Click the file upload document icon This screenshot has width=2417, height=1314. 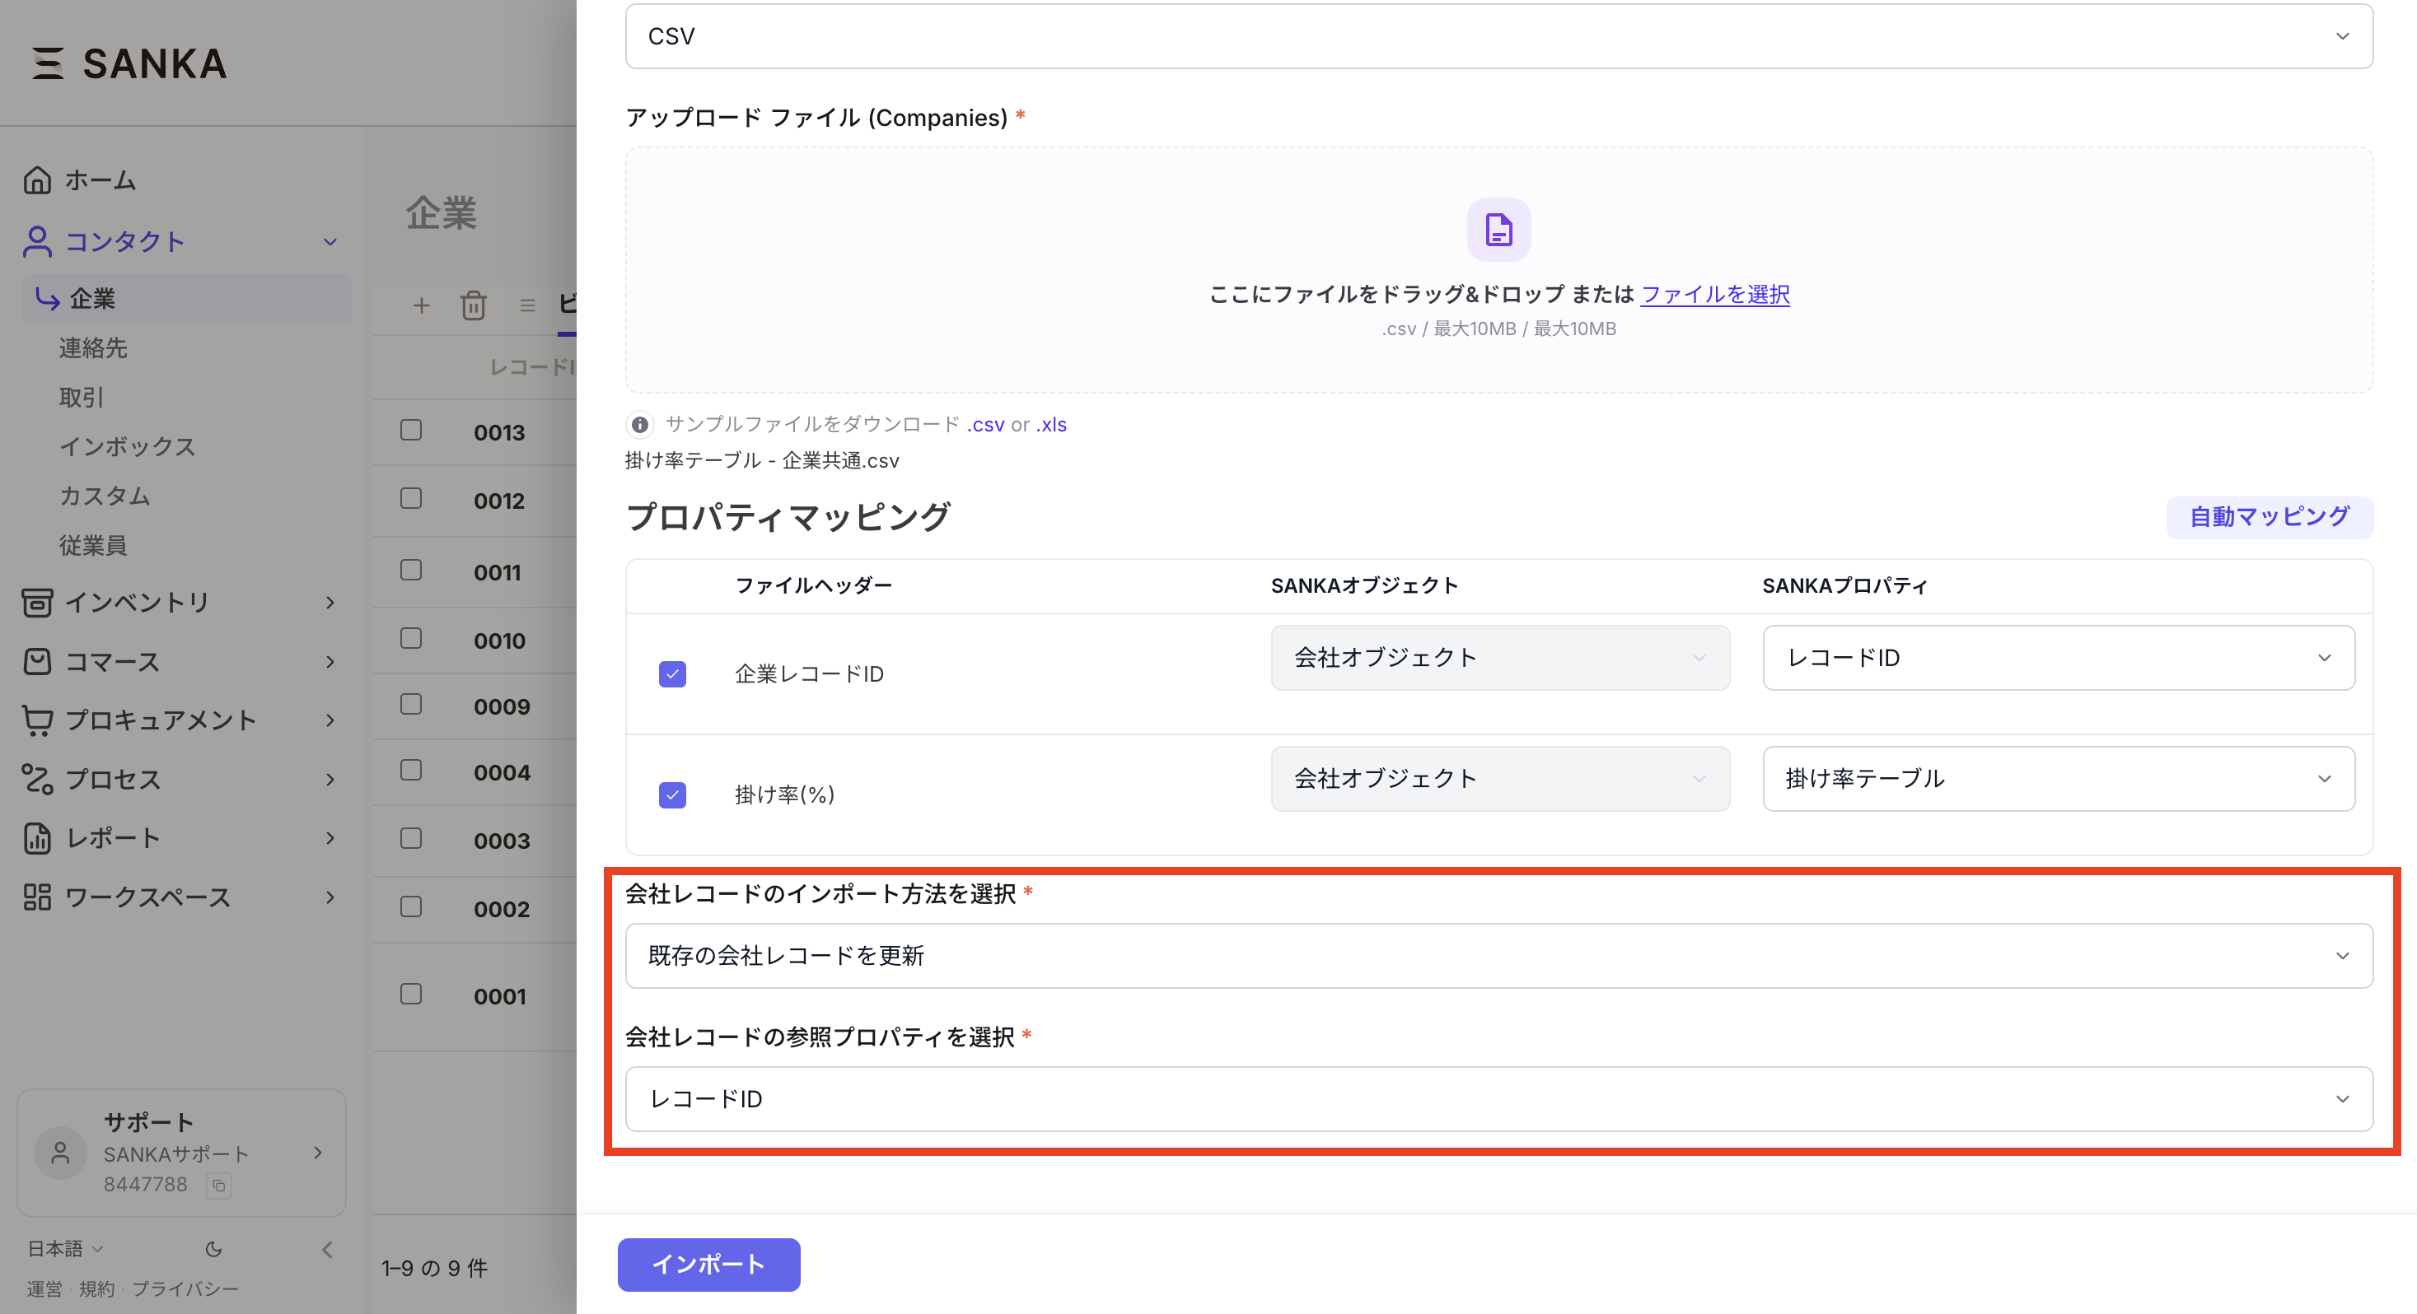point(1498,230)
